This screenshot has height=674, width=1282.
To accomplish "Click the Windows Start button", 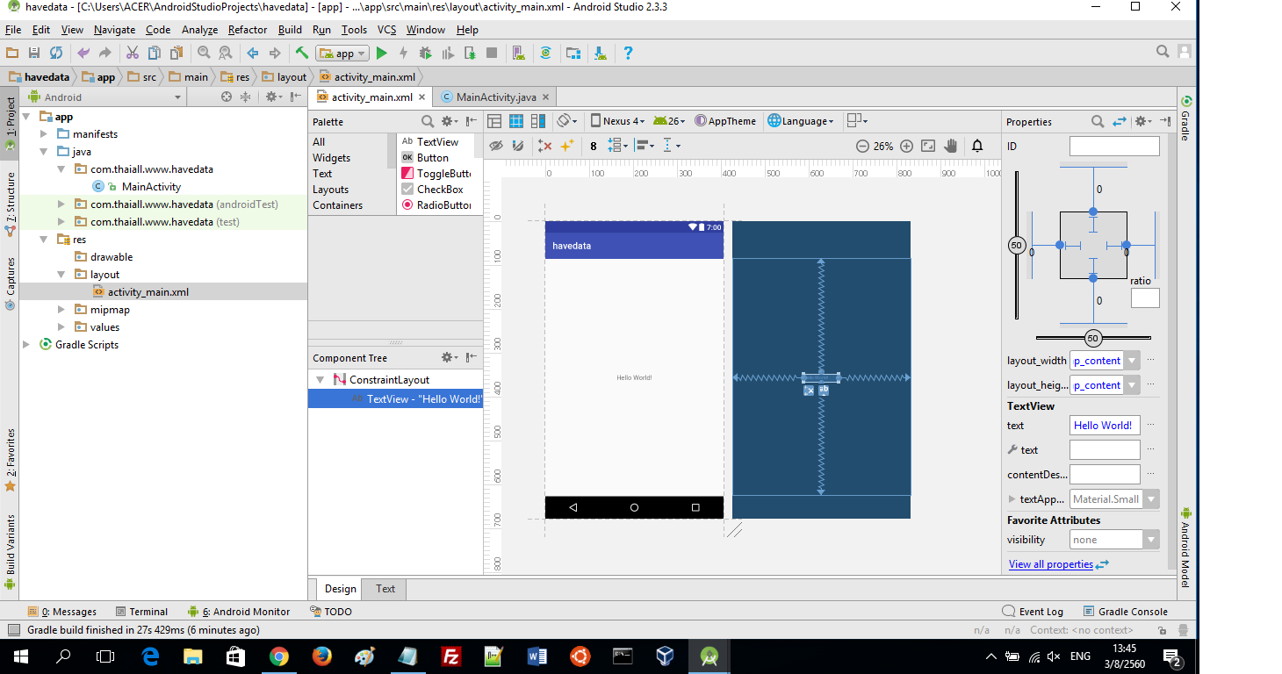I will pos(21,656).
